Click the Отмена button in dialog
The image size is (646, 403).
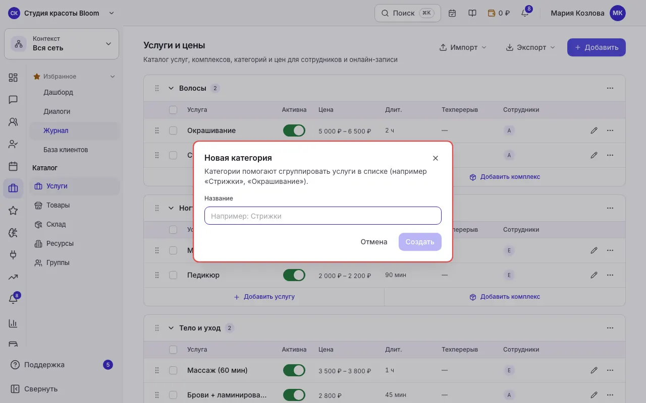[374, 242]
